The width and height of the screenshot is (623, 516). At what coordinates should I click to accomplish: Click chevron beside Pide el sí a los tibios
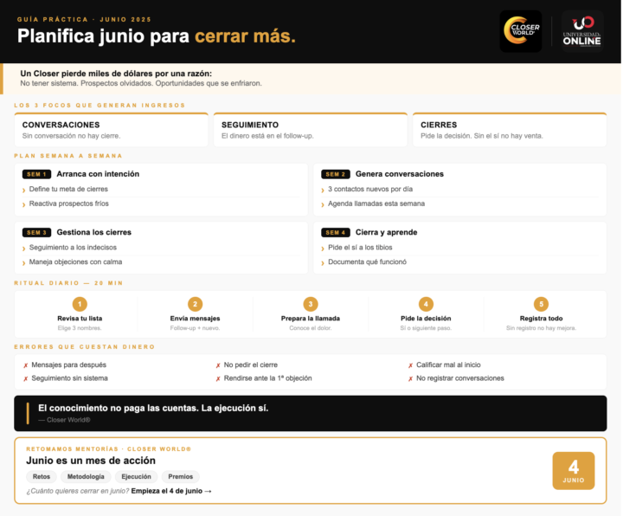click(323, 248)
